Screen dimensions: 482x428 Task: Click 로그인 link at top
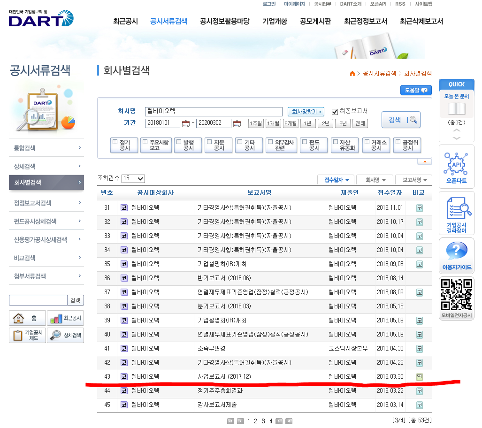click(269, 4)
